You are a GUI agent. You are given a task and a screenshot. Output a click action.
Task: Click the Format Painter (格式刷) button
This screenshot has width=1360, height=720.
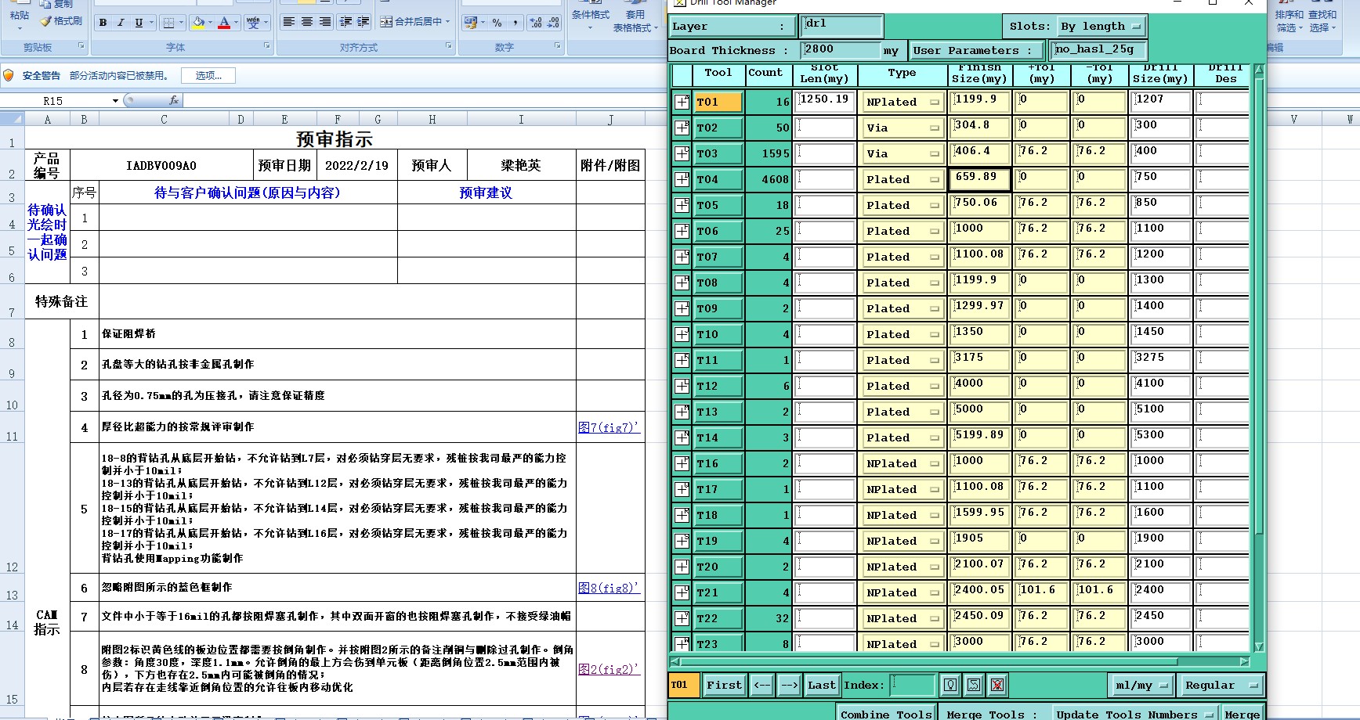61,21
